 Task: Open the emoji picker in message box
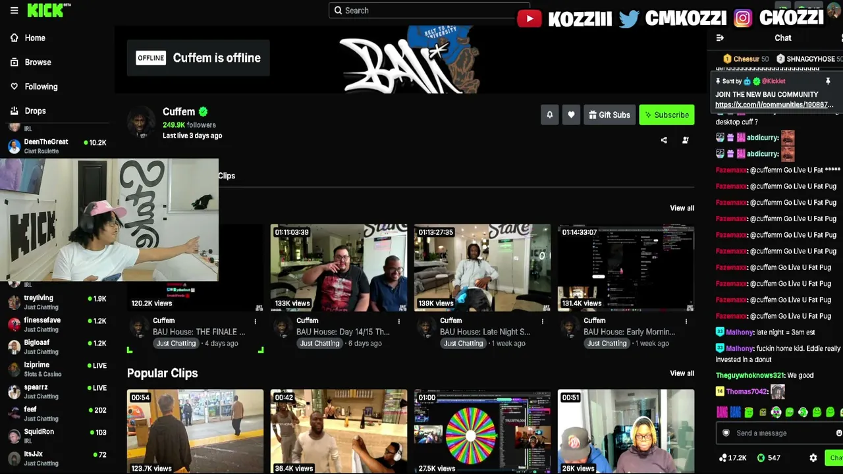838,433
